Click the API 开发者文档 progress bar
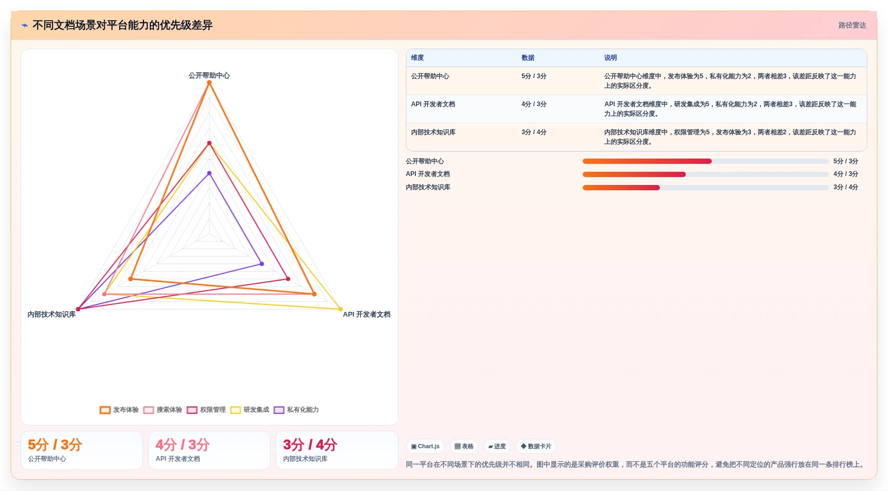Screen dimensions: 888x491 tap(705, 174)
